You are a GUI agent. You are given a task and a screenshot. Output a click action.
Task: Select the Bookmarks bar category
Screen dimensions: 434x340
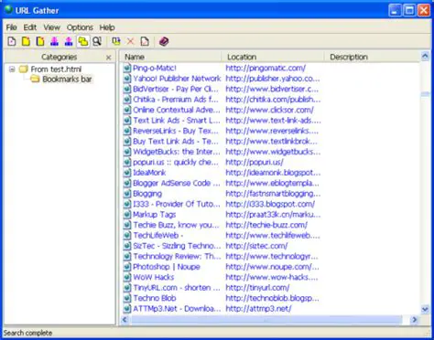(67, 80)
